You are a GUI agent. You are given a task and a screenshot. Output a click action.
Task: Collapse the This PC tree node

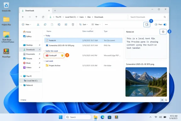click(21, 76)
